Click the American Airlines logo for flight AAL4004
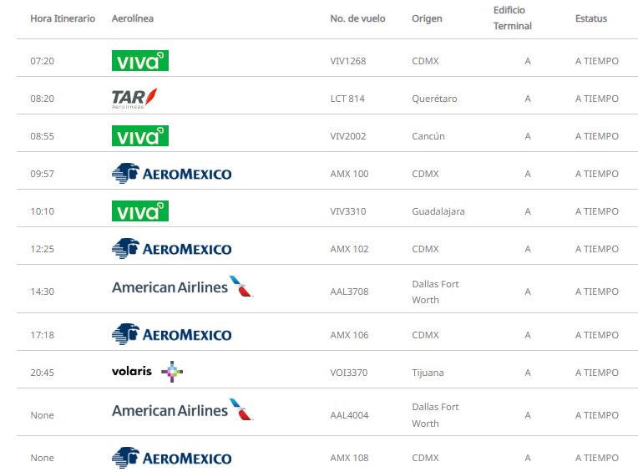 [x=182, y=411]
